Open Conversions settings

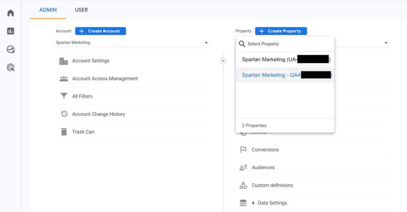click(x=265, y=150)
